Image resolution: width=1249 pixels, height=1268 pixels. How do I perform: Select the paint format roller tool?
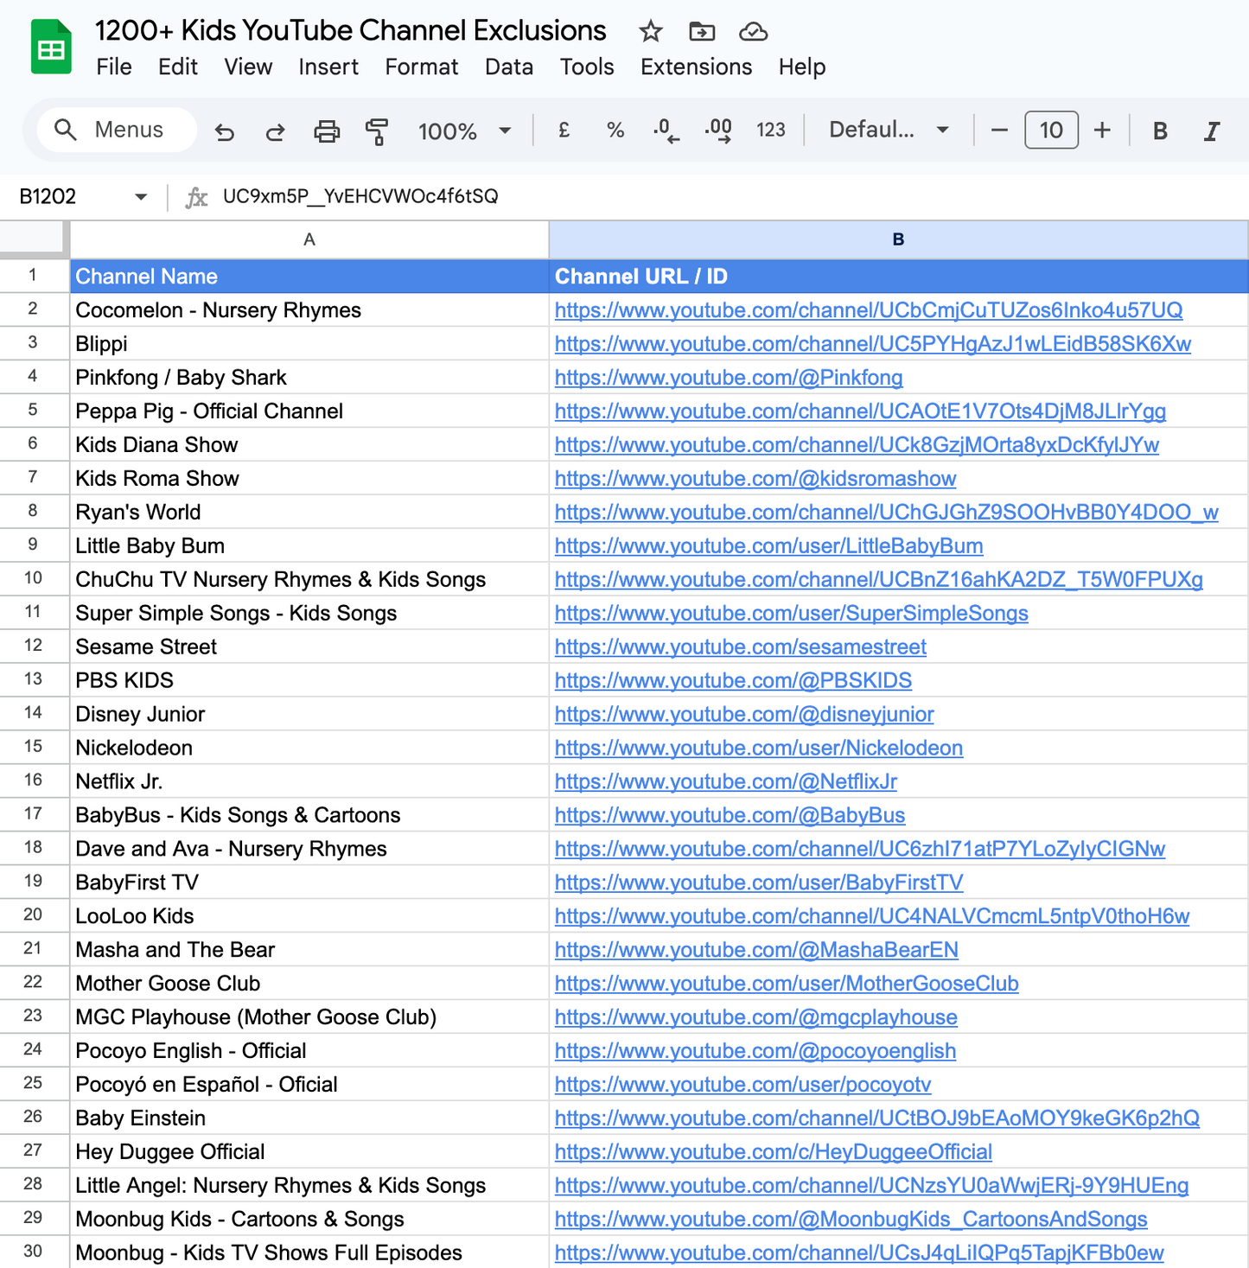click(x=377, y=131)
